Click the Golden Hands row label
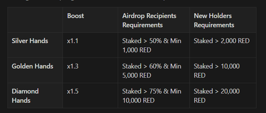The width and height of the screenshot is (266, 113). (x=33, y=66)
